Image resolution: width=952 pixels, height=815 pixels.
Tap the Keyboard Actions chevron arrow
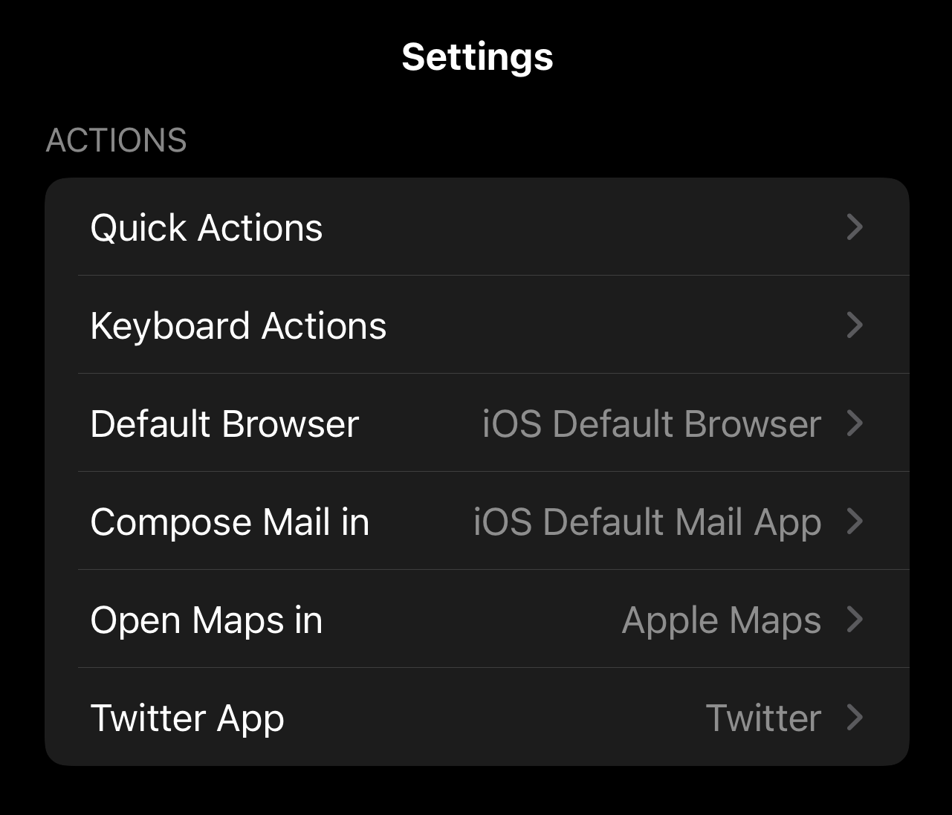(x=855, y=325)
